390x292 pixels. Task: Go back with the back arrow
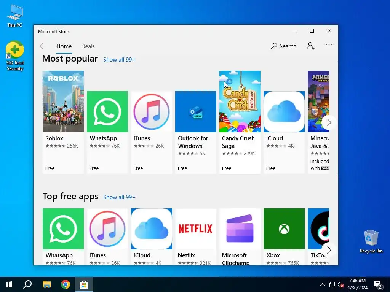coord(43,46)
